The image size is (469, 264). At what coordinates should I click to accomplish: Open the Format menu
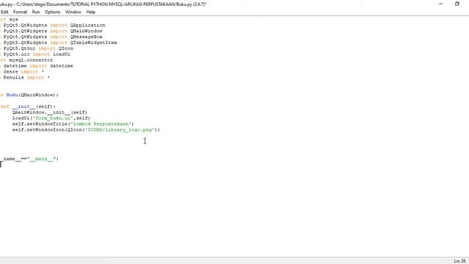coord(20,12)
